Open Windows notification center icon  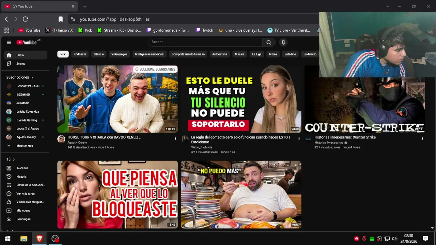click(425, 239)
